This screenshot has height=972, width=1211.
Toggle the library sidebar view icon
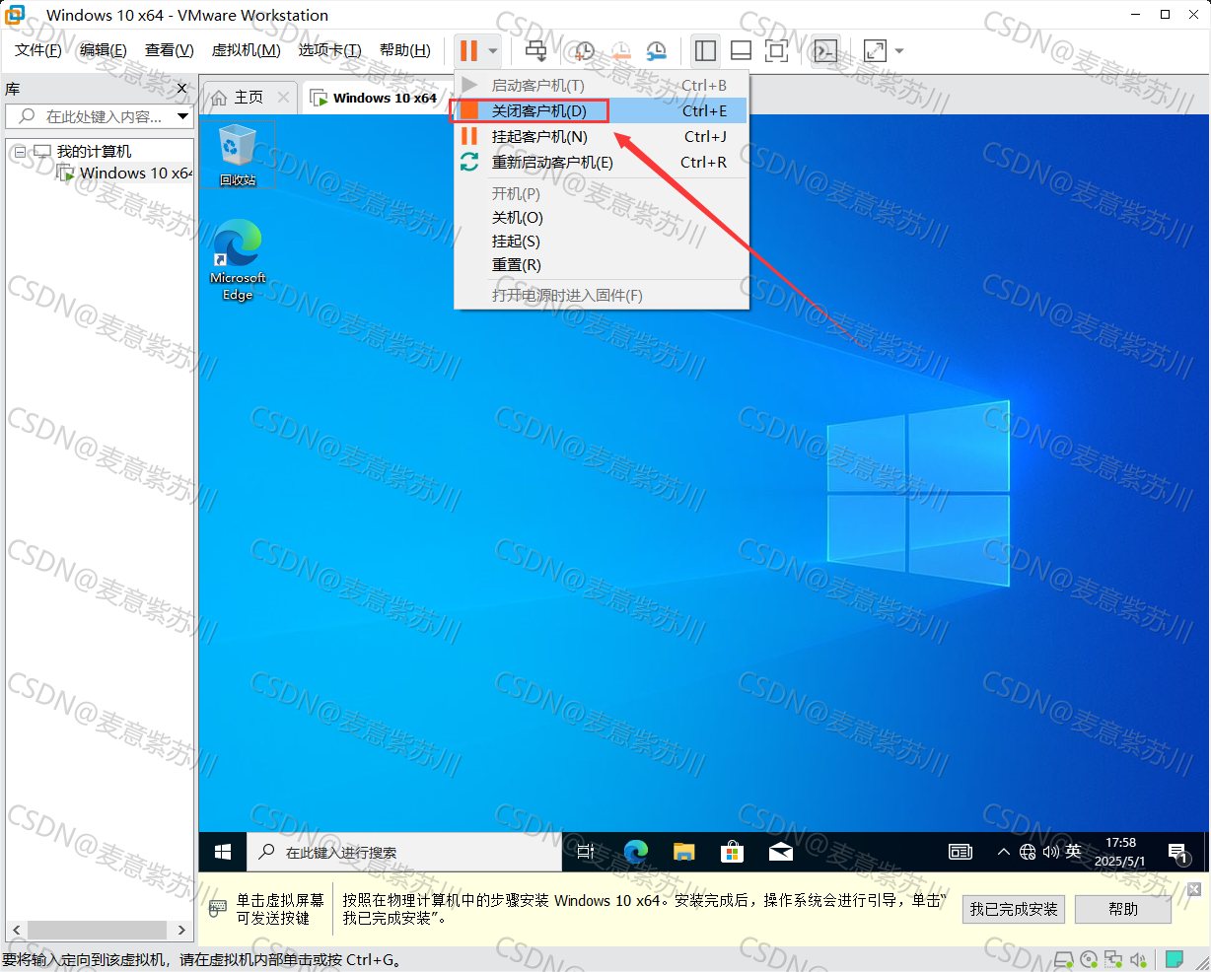pos(705,50)
